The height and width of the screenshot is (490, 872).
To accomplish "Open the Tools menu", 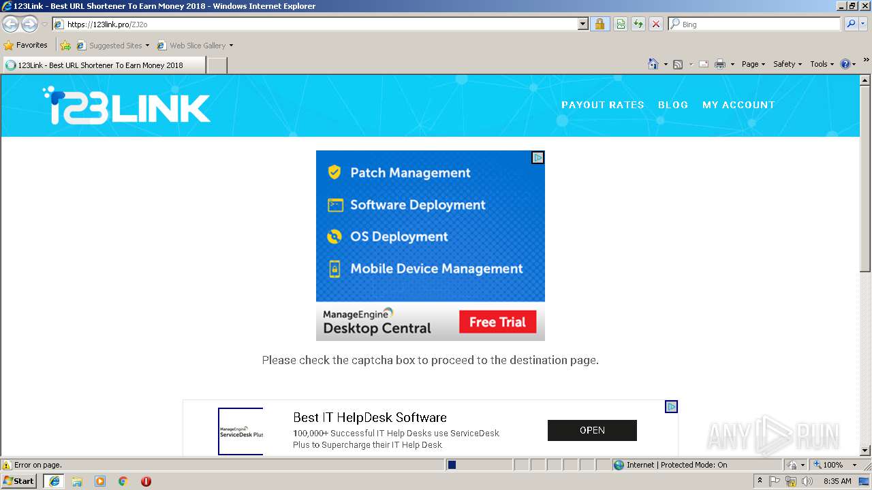I will point(822,64).
